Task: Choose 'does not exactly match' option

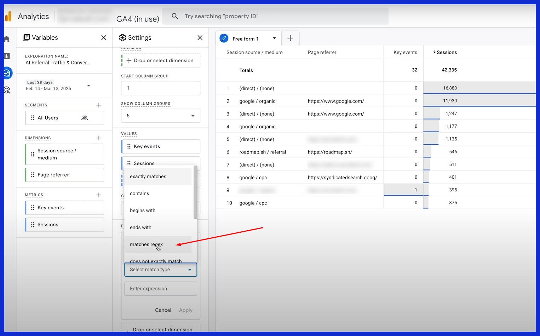Action: pos(158,260)
